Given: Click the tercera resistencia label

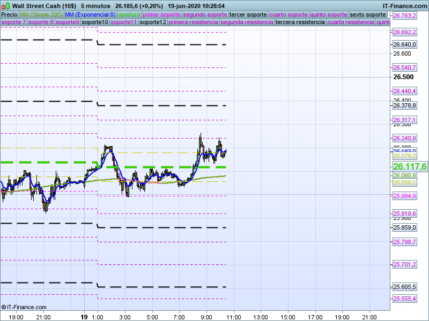Looking at the screenshot, I should tap(300, 22).
